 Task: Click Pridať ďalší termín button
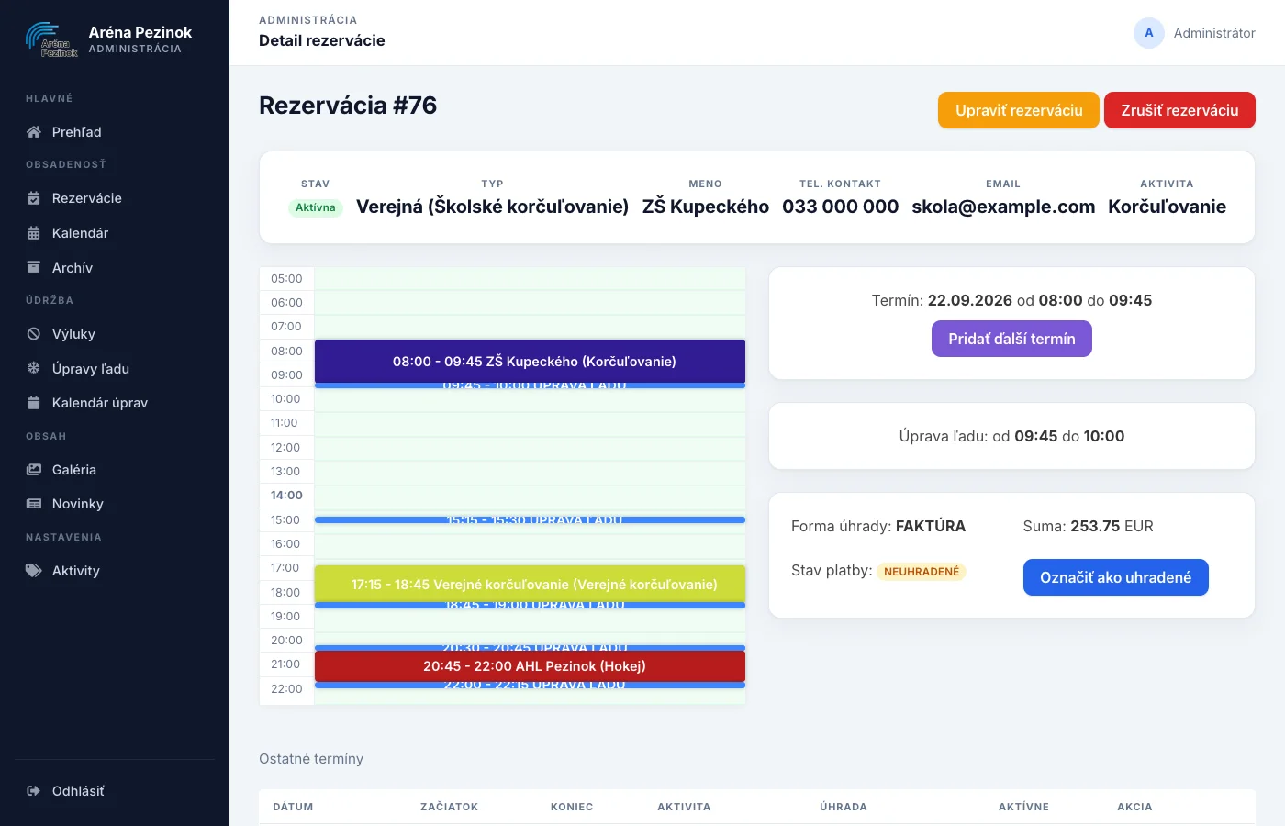click(x=1011, y=339)
